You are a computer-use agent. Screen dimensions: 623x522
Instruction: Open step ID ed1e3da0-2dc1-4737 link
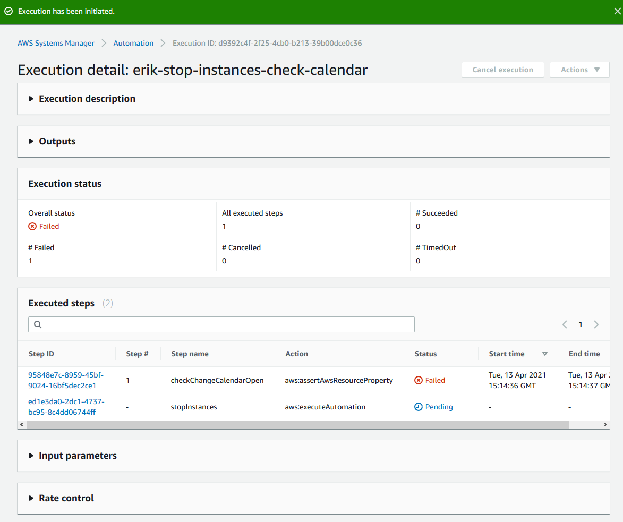[66, 407]
